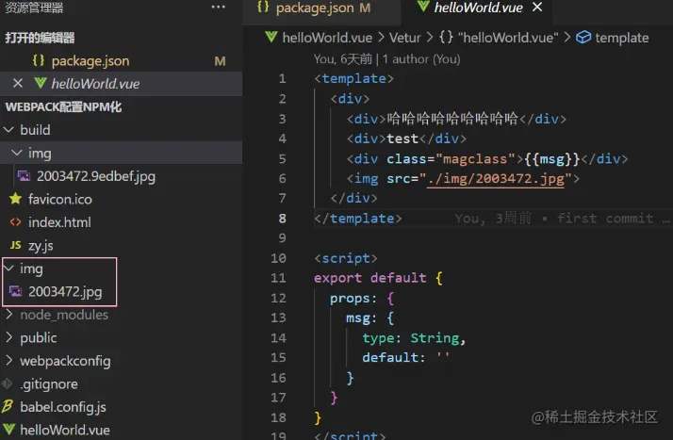673x440 pixels.
Task: Click the JS icon beside zy.js
Action: pyautogui.click(x=15, y=245)
